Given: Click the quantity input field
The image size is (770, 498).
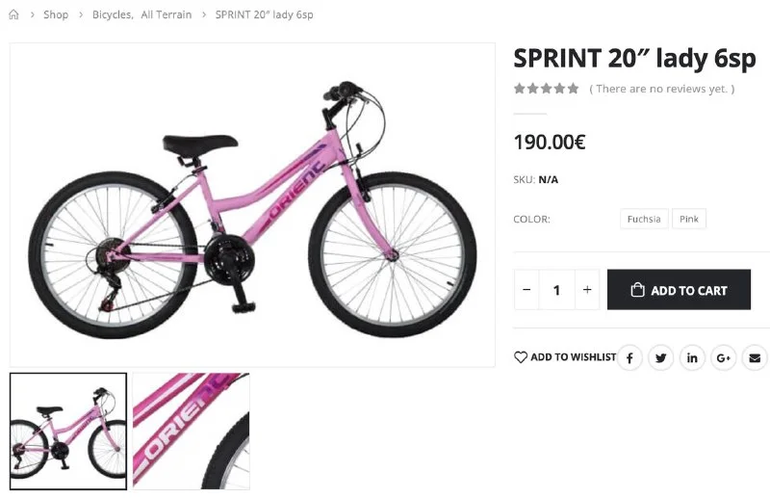Looking at the screenshot, I should [556, 290].
